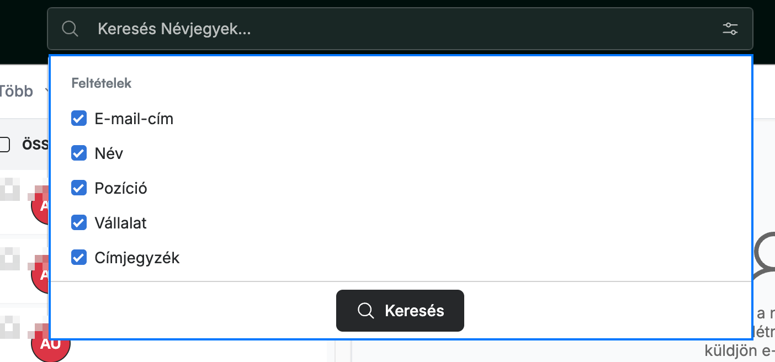The image size is (775, 362).
Task: Disable the Pozíció checkbox
Action: point(79,188)
